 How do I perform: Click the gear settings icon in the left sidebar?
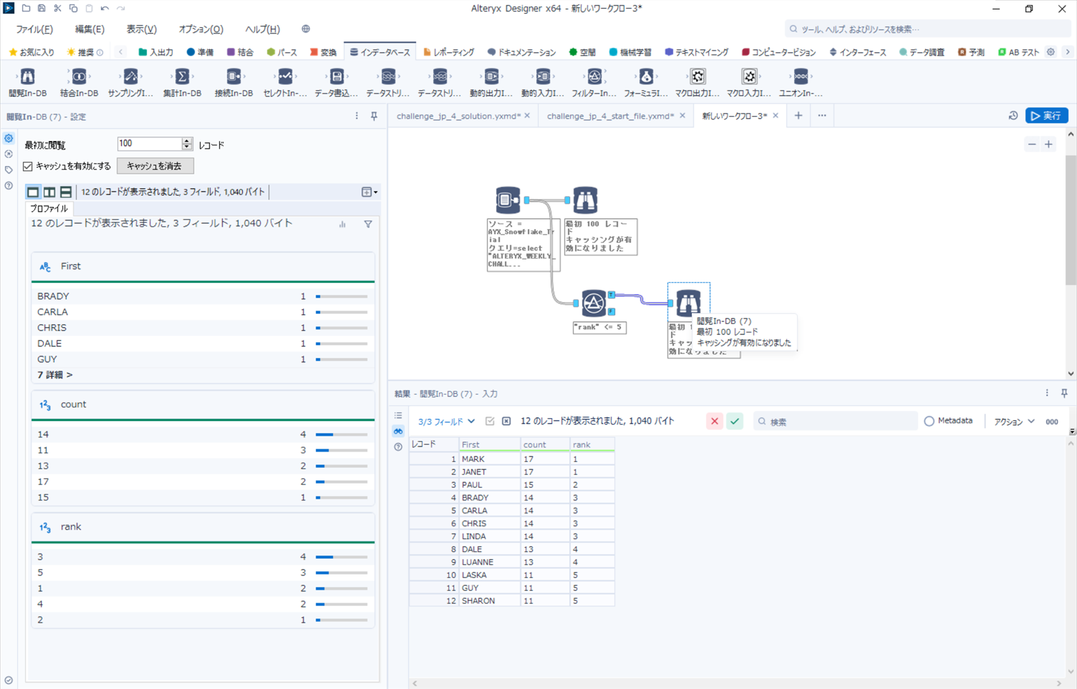coord(8,138)
